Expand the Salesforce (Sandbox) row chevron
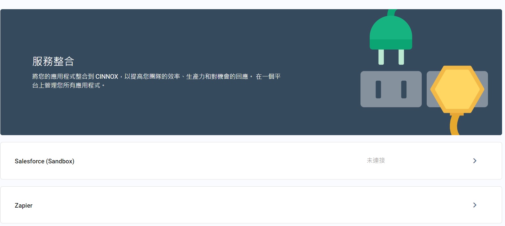505x226 pixels. [x=475, y=161]
